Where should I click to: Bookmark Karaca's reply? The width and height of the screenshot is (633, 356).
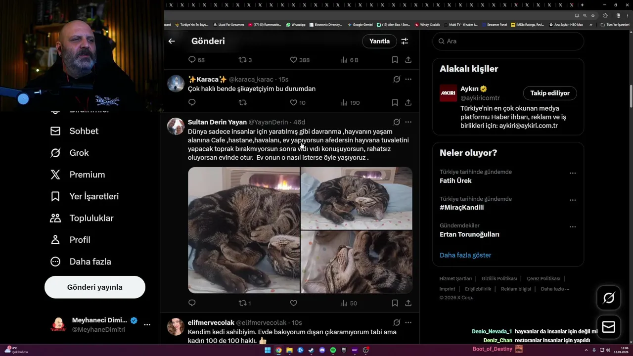tap(395, 102)
